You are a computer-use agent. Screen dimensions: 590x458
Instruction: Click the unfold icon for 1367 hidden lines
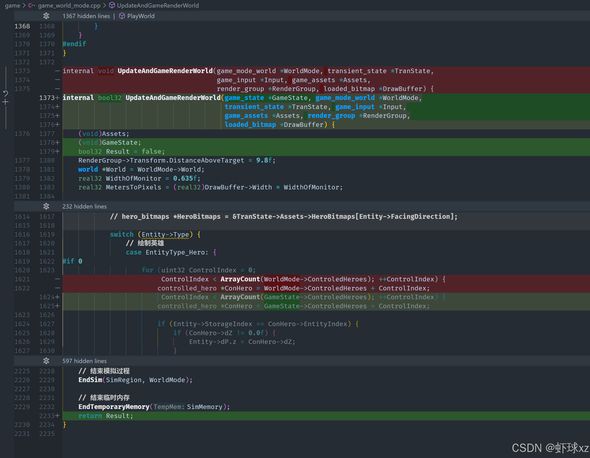click(46, 16)
